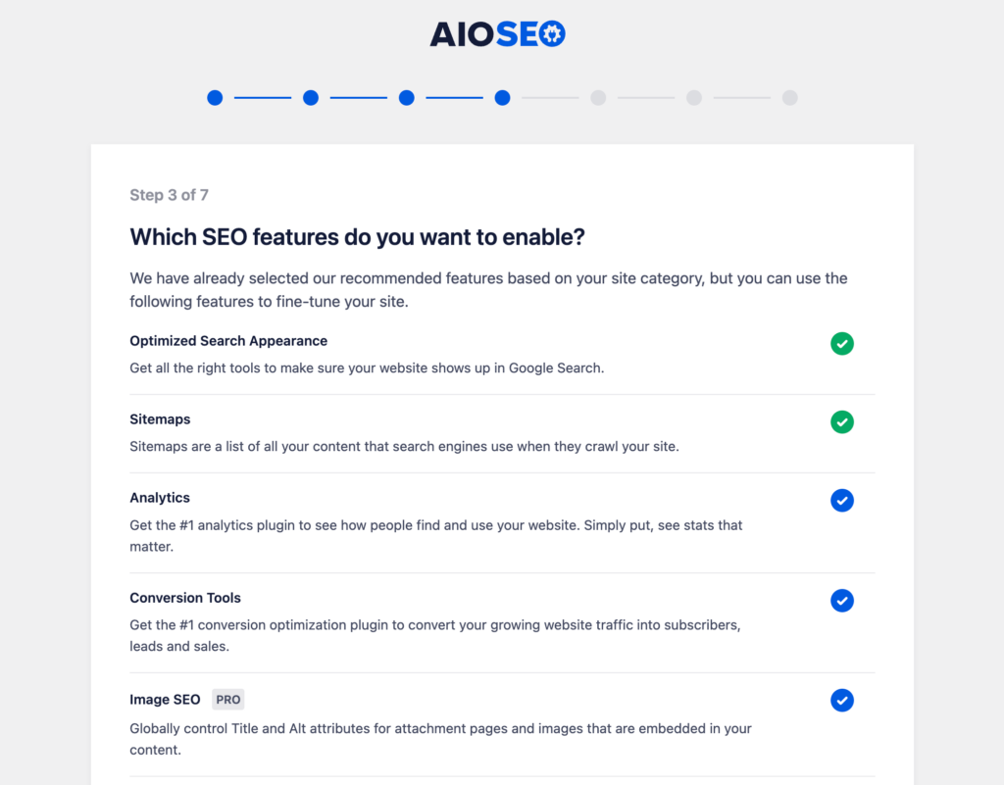
Task: Click the blue checkmark beside Analytics
Action: point(842,500)
